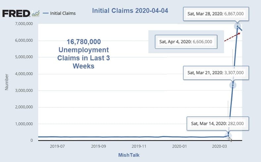The height and width of the screenshot is (162, 261).
Task: Click the 2019-11 x-axis date label
Action: (138, 146)
